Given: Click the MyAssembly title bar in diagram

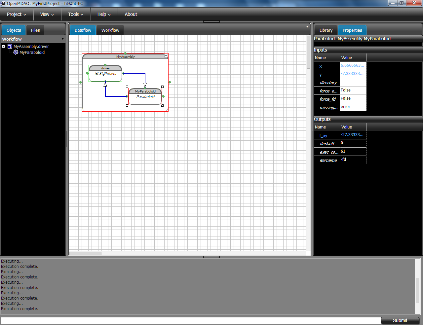Looking at the screenshot, I should (x=125, y=56).
